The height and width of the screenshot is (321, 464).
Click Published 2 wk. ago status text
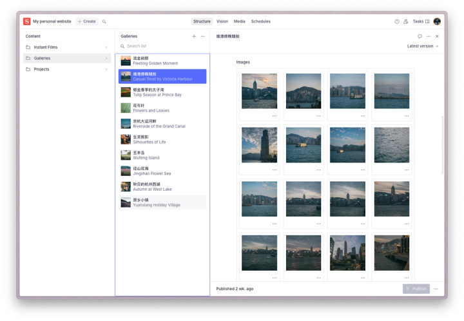point(235,289)
